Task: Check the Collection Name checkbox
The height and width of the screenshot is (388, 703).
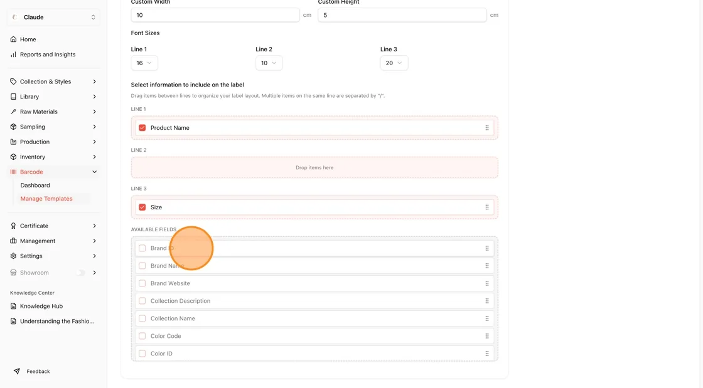Action: pyautogui.click(x=142, y=318)
